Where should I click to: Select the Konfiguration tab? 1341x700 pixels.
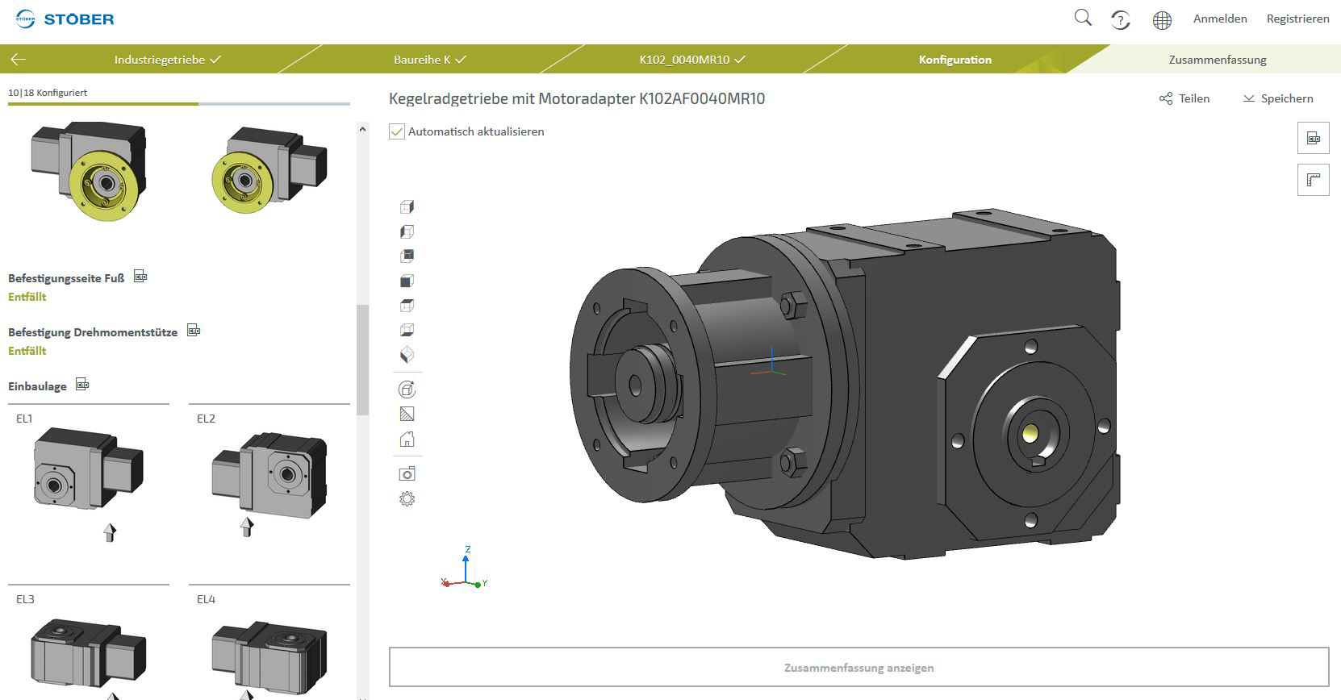pyautogui.click(x=955, y=60)
